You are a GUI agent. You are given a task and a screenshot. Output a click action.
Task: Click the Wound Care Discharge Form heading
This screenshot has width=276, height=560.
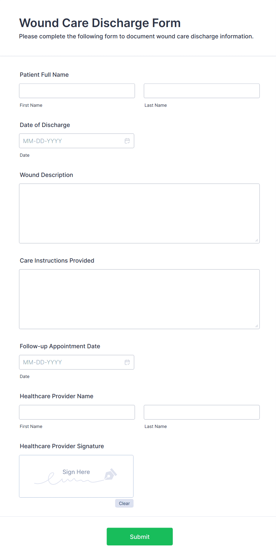[100, 23]
